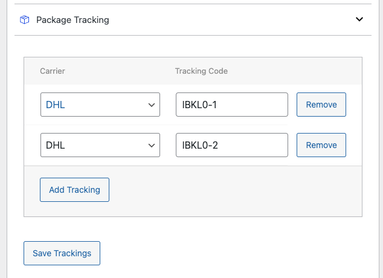Image resolution: width=383 pixels, height=278 pixels.
Task: Remove the IBKL0-2 tracking entry
Action: 321,145
